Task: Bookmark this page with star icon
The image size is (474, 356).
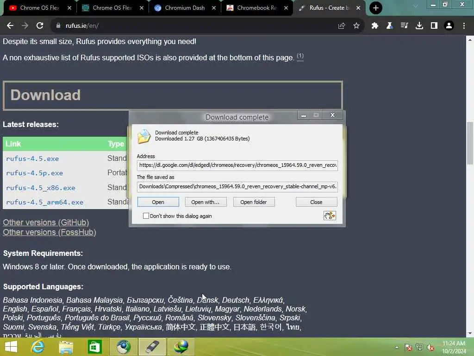Action: (x=356, y=26)
